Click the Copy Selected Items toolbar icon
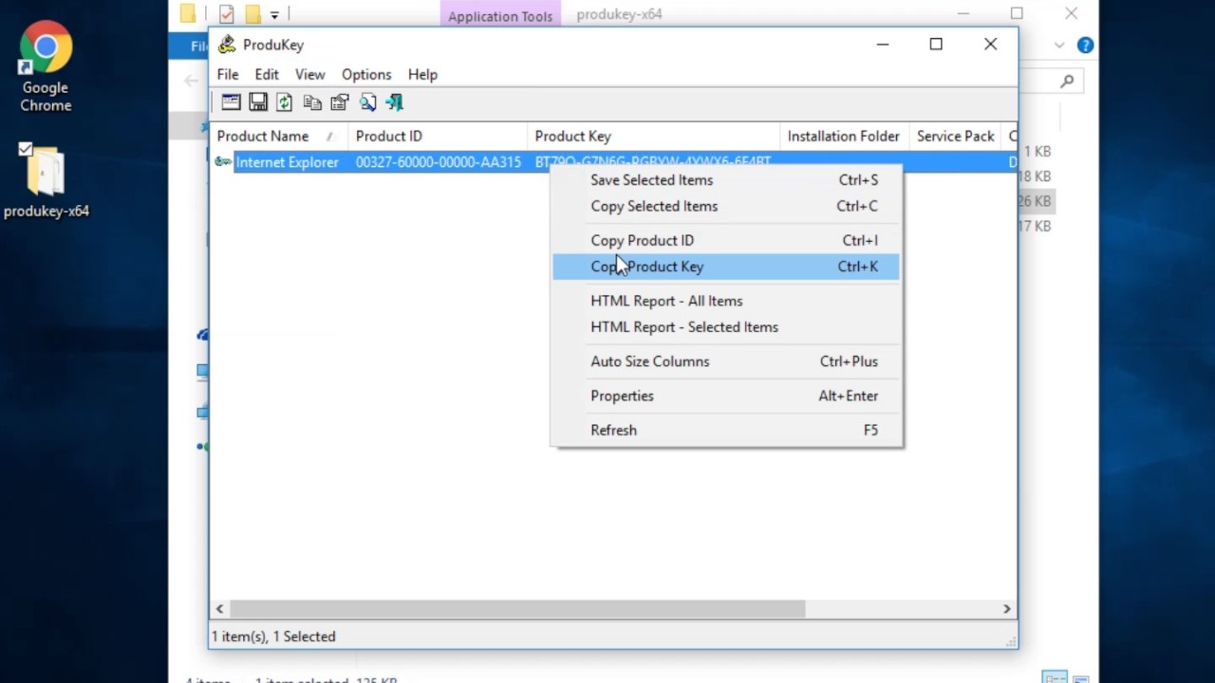Screen dimensions: 1215x683 point(312,102)
